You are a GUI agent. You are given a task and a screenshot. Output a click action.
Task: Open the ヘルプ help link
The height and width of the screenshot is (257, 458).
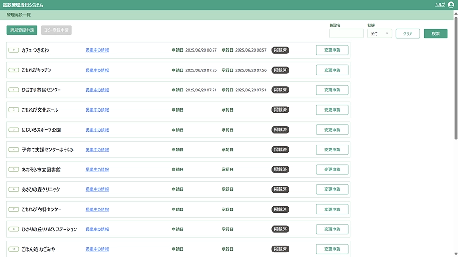click(x=440, y=5)
